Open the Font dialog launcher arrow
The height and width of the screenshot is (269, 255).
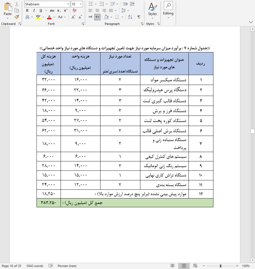click(x=83, y=23)
